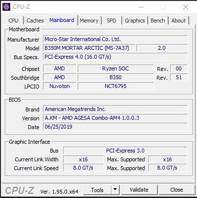Go to the Graphics tab
This screenshot has height=198, width=197.
pyautogui.click(x=135, y=21)
